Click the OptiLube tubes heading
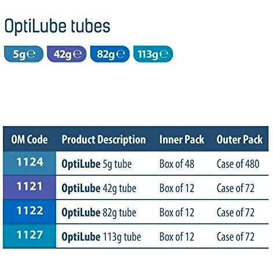 tap(57, 26)
